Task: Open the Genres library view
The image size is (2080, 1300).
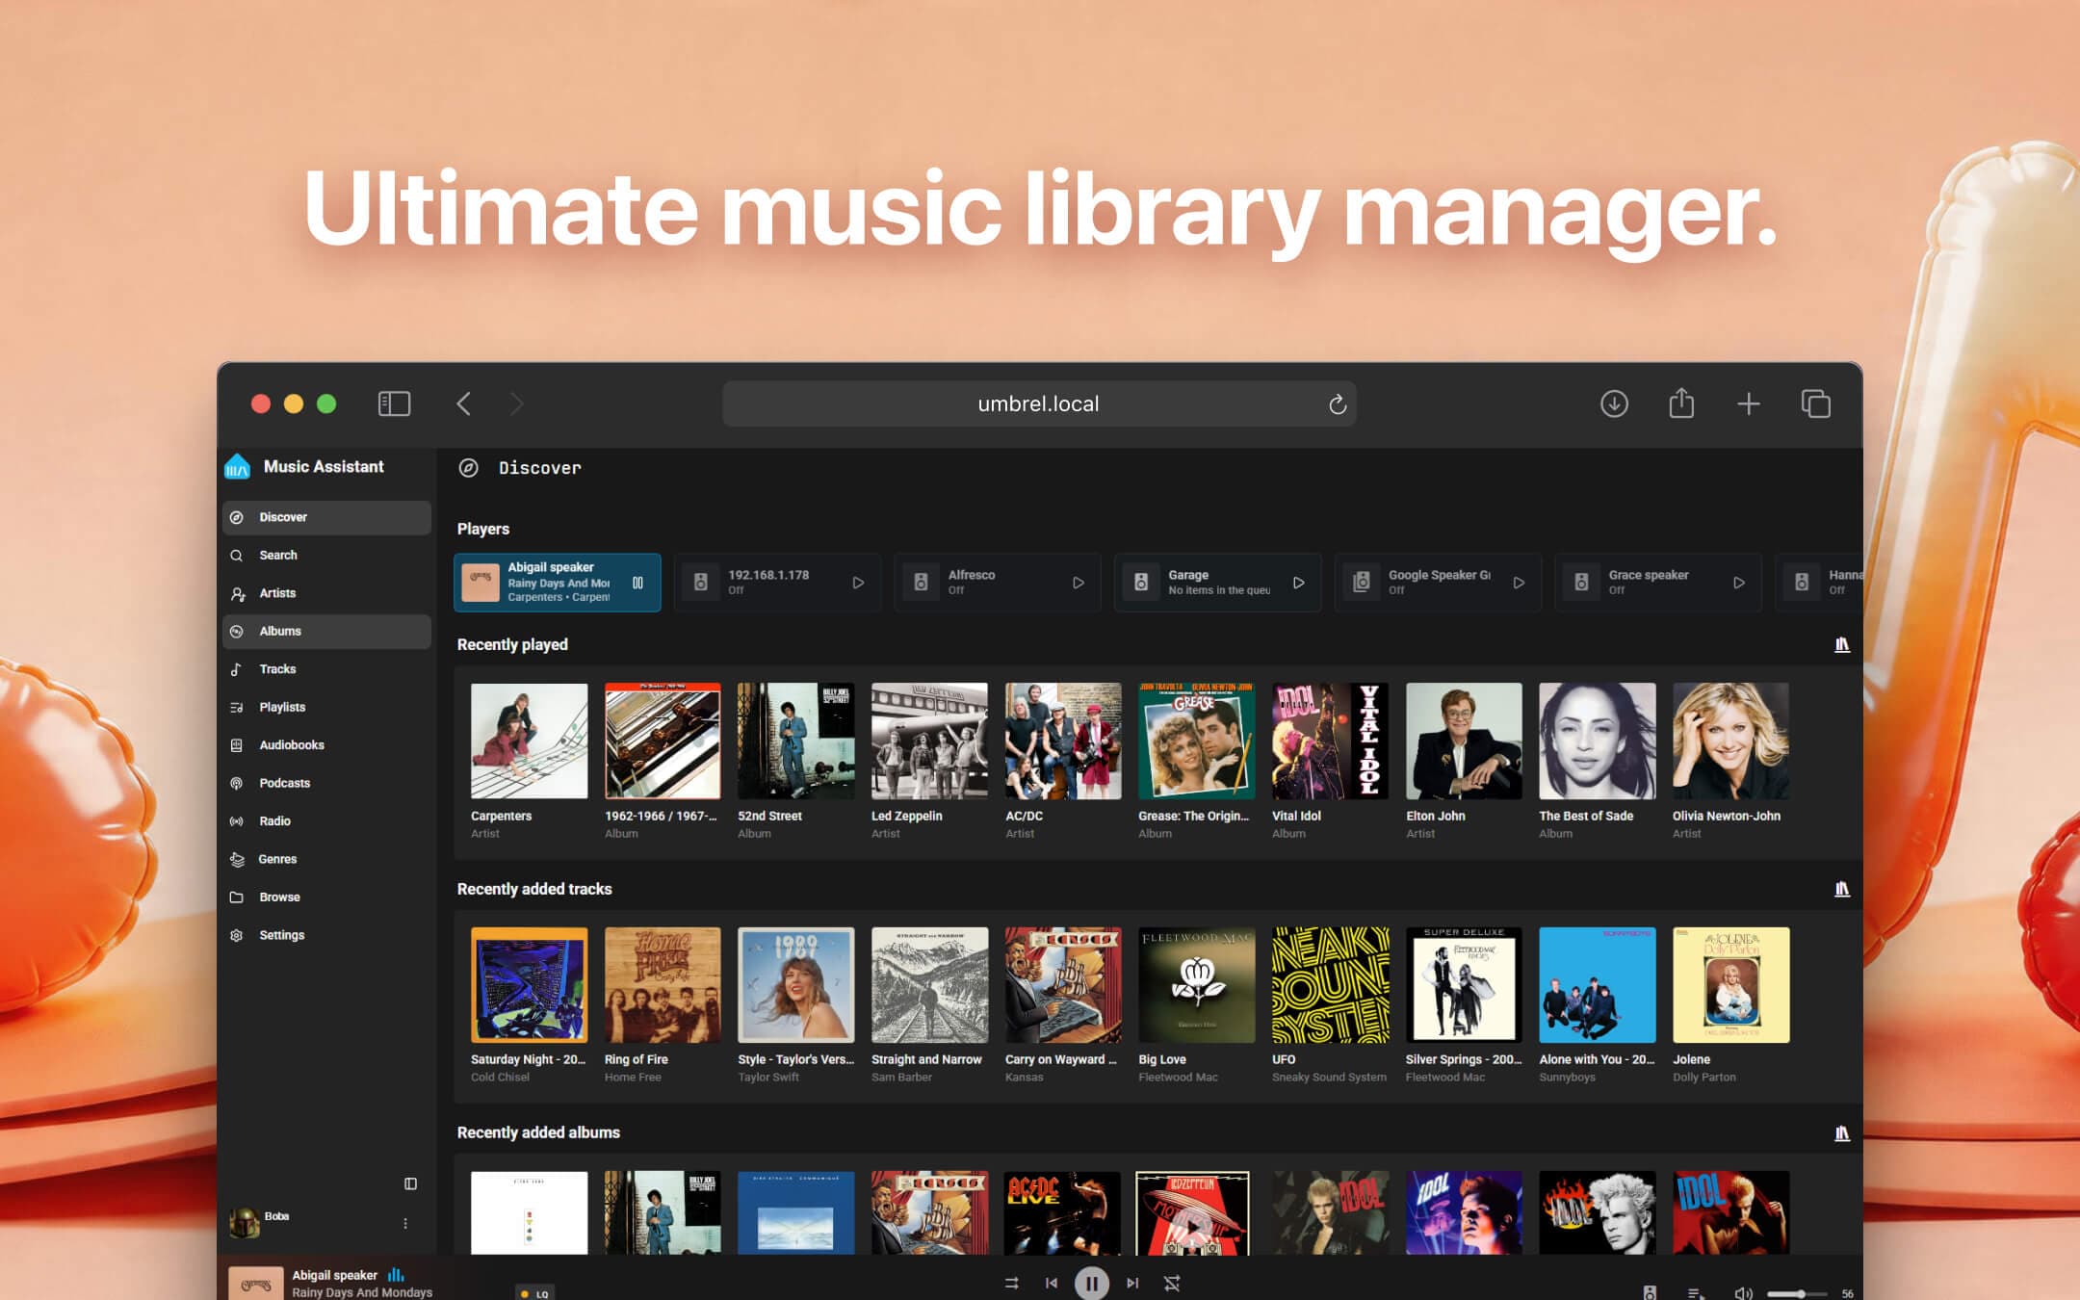Action: point(279,858)
